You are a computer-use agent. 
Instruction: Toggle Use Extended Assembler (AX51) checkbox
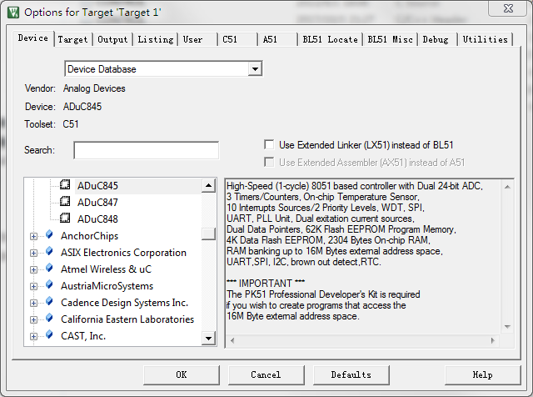pyautogui.click(x=269, y=162)
